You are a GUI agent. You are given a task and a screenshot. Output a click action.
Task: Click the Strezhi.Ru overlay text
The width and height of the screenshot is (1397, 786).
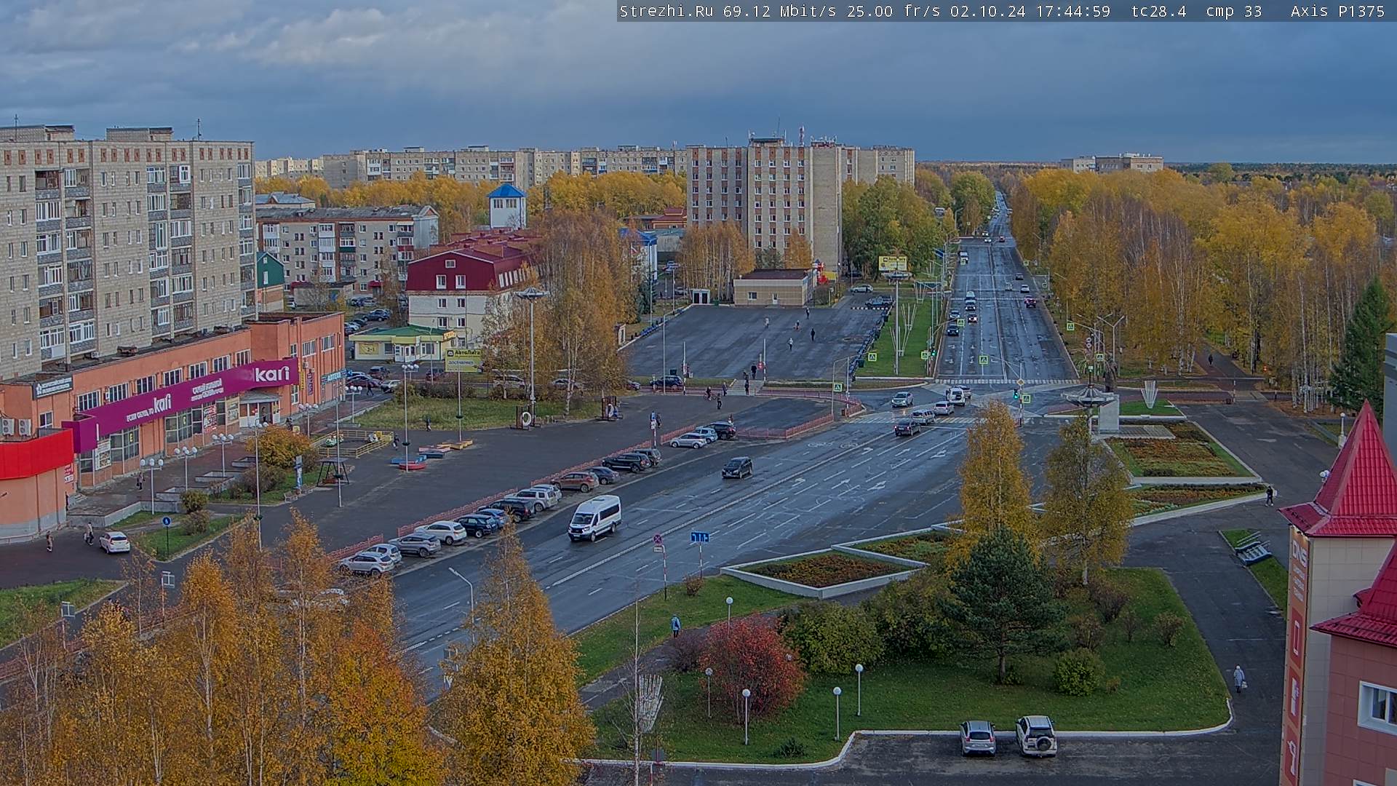pyautogui.click(x=666, y=12)
